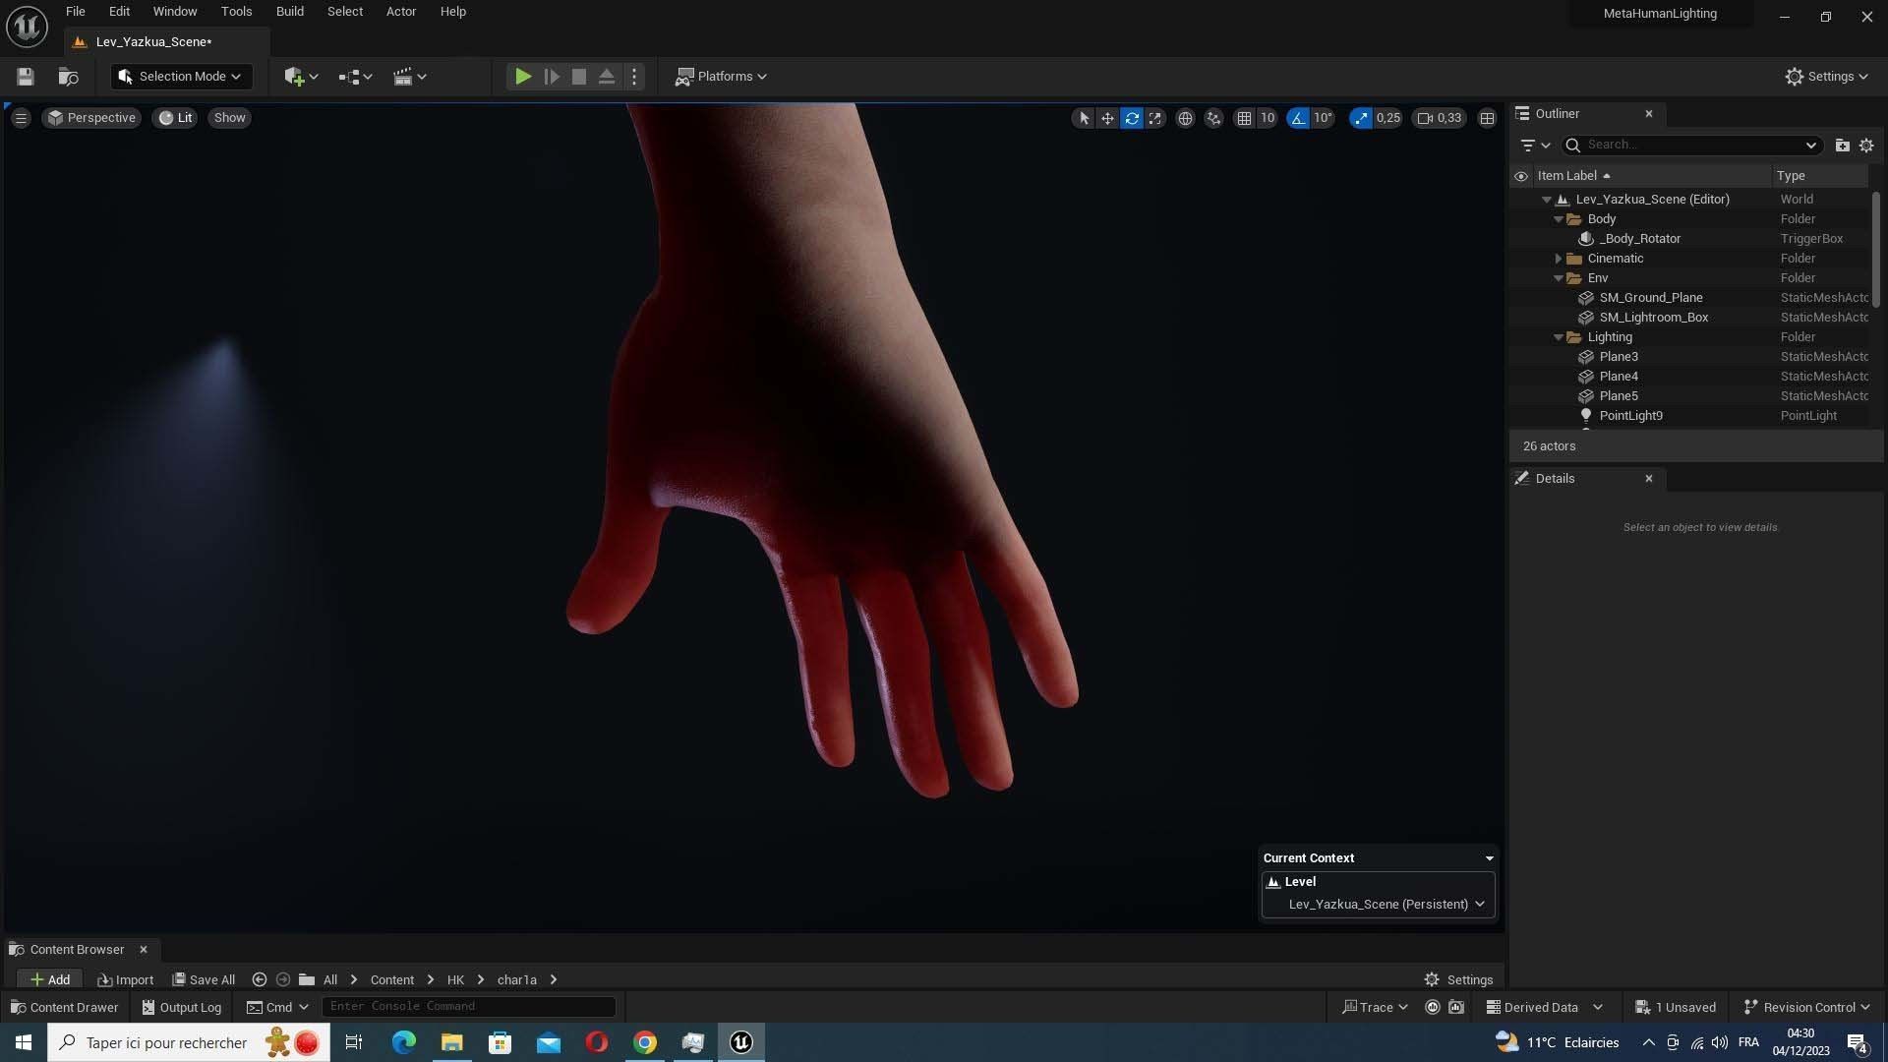Open the Selection Mode dropdown
The width and height of the screenshot is (1888, 1062).
tap(181, 77)
